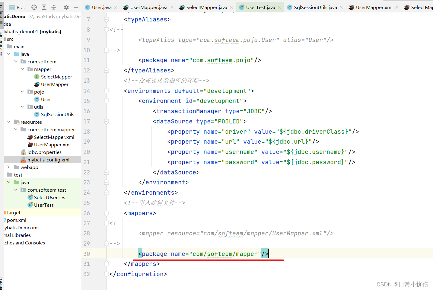Open the Structure tool window tab
433x290 pixels.
pyautogui.click(x=1, y=41)
